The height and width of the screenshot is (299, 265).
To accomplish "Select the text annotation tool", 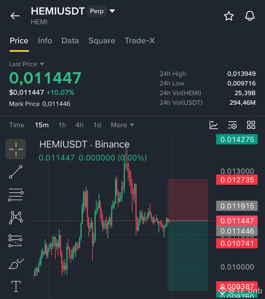I will [16, 287].
